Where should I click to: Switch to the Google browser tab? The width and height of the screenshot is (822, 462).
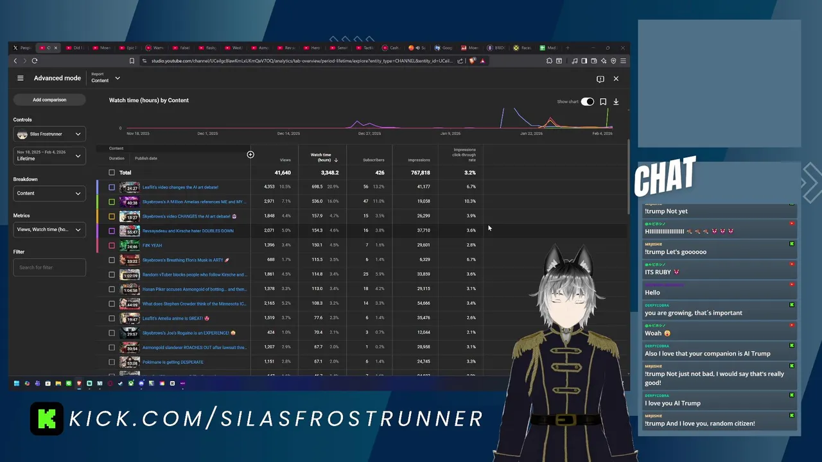[444, 47]
